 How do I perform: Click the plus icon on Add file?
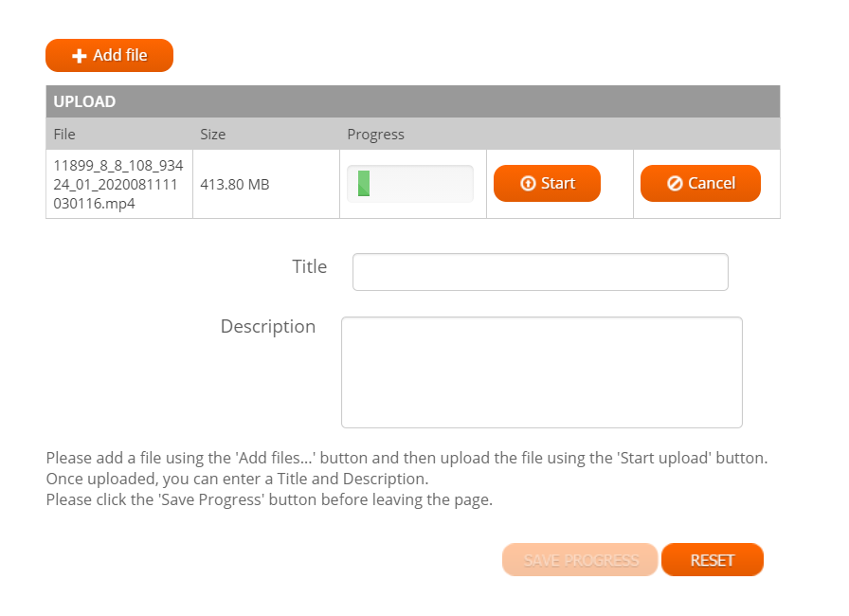pyautogui.click(x=79, y=56)
